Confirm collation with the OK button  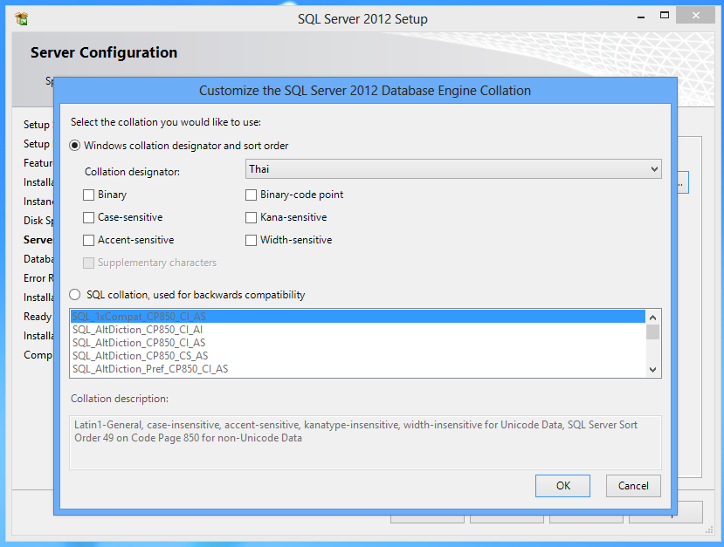[562, 486]
